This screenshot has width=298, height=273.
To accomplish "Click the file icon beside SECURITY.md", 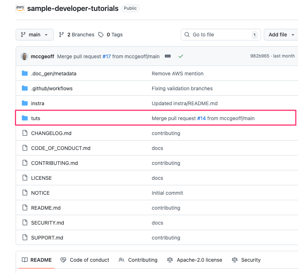I will (25, 222).
